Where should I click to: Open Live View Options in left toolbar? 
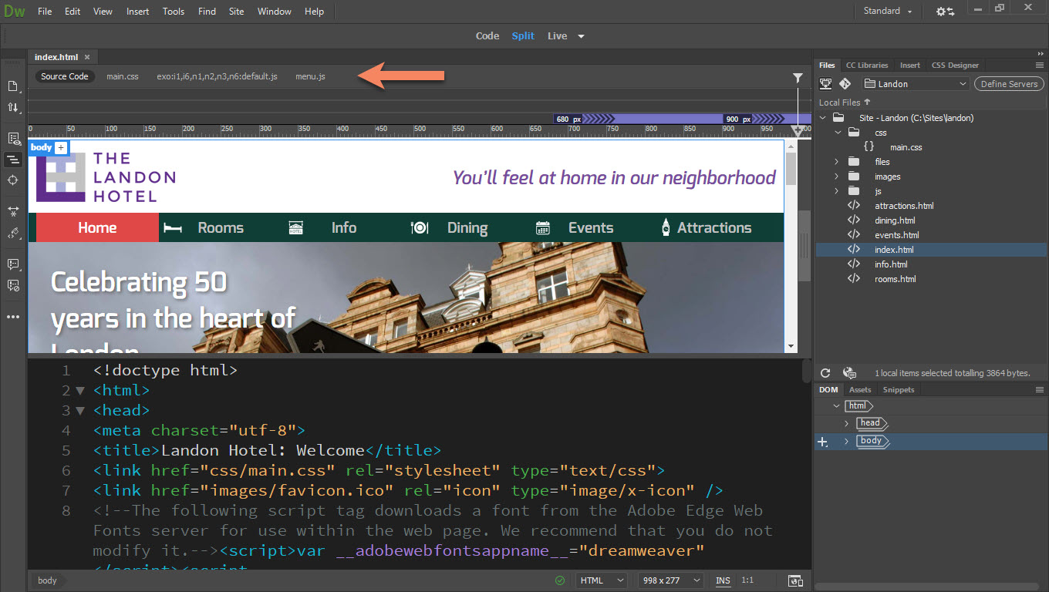(13, 139)
